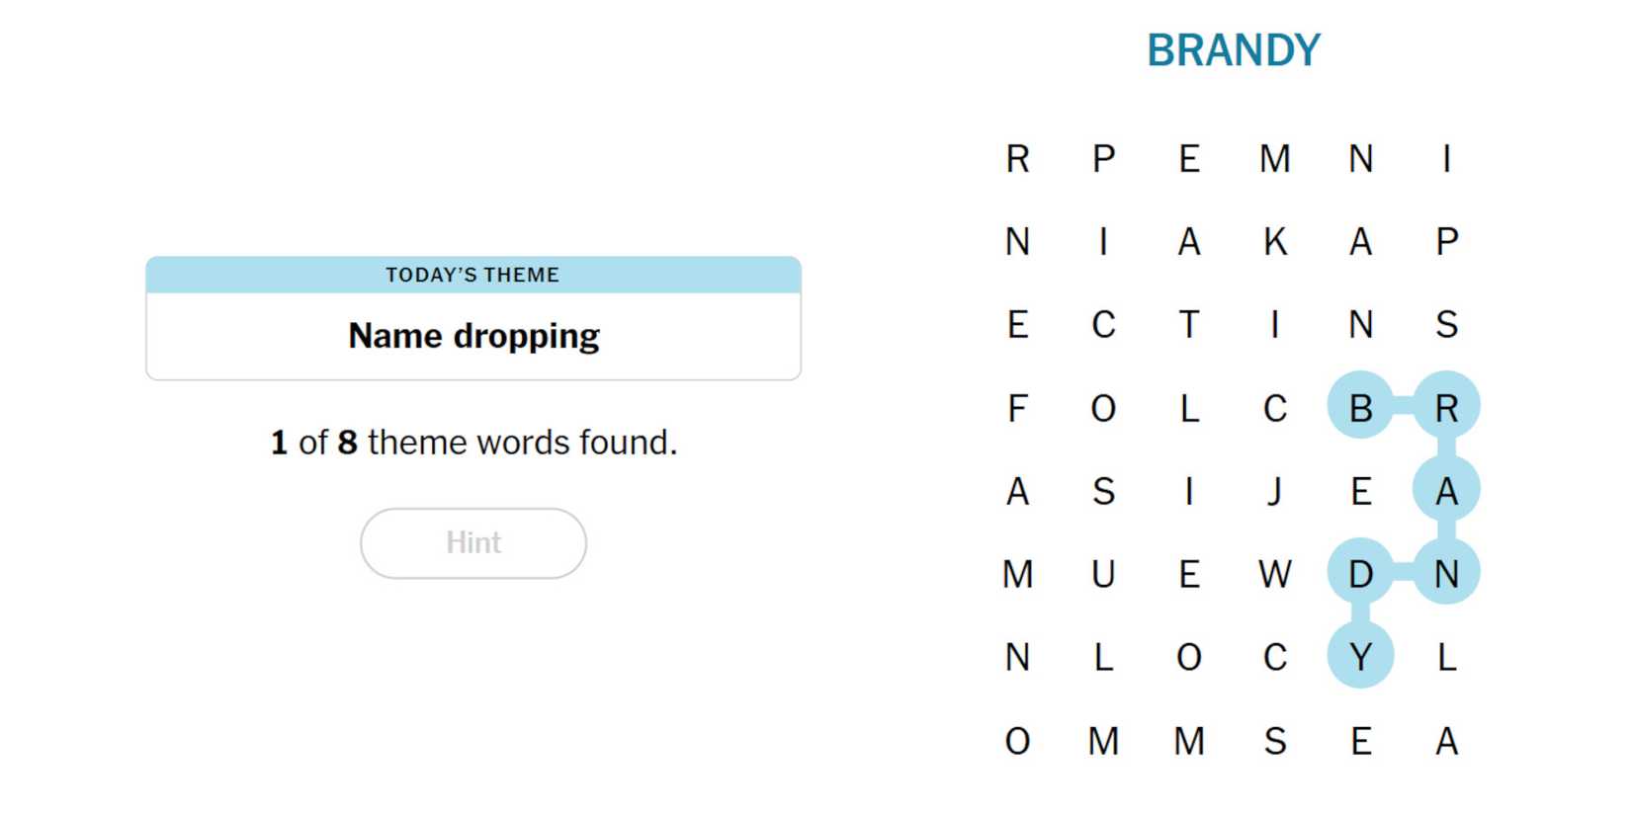Tap the highlighted N in the BRANDY path
Image resolution: width=1631 pixels, height=815 pixels.
pyautogui.click(x=1446, y=572)
